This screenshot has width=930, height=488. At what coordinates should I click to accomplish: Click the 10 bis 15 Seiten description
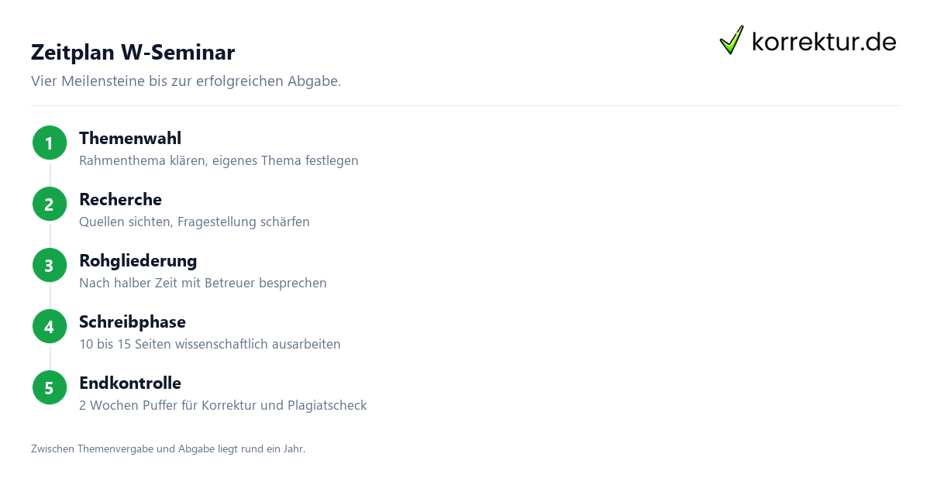[210, 345]
